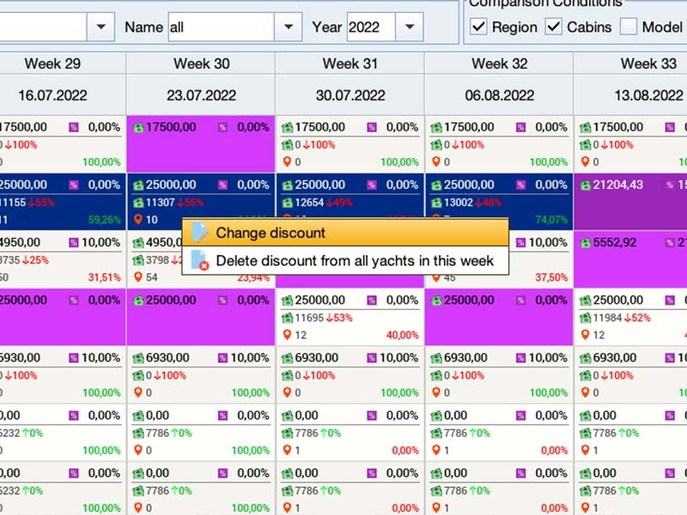Toggle the Cabins comparison checkbox
Screen dimensions: 687x515
(x=554, y=27)
